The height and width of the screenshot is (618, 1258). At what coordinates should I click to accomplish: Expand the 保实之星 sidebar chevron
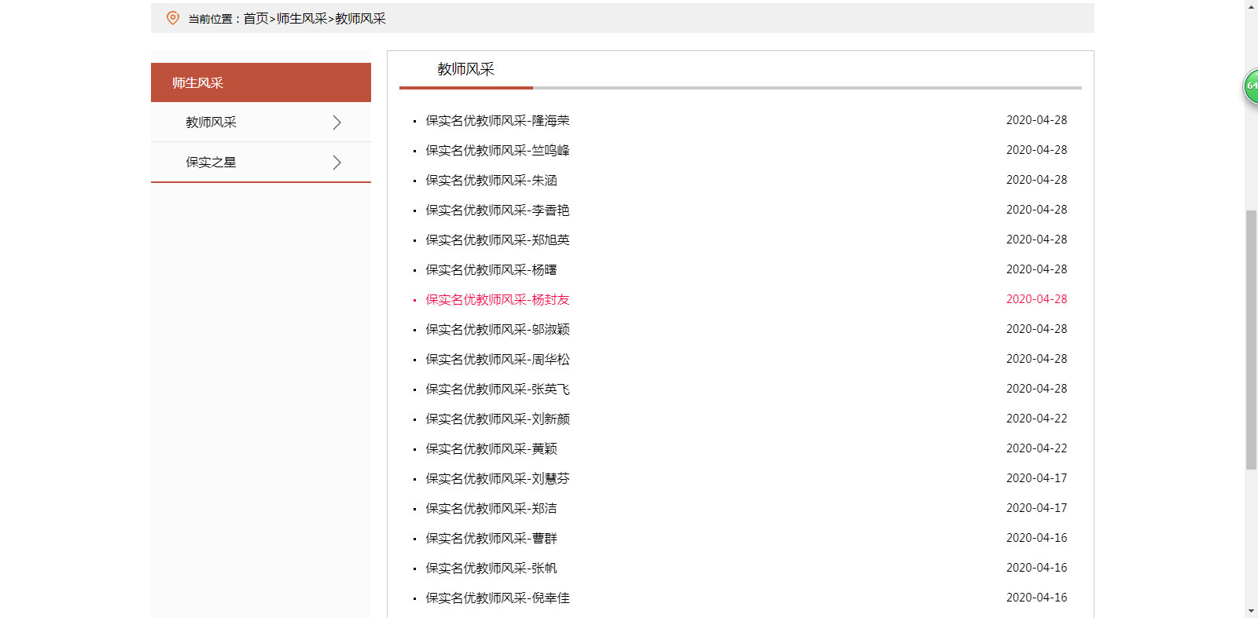pyautogui.click(x=337, y=163)
